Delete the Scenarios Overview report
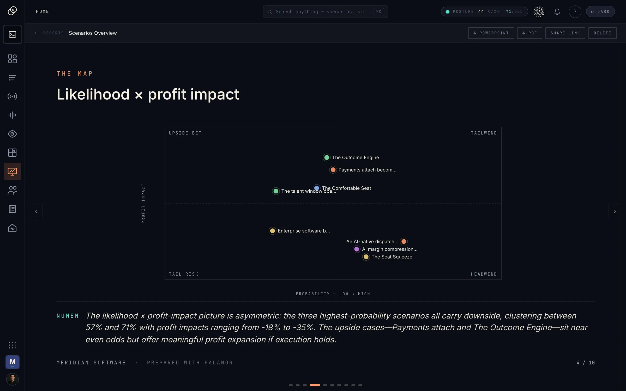The height and width of the screenshot is (391, 626). coord(602,33)
